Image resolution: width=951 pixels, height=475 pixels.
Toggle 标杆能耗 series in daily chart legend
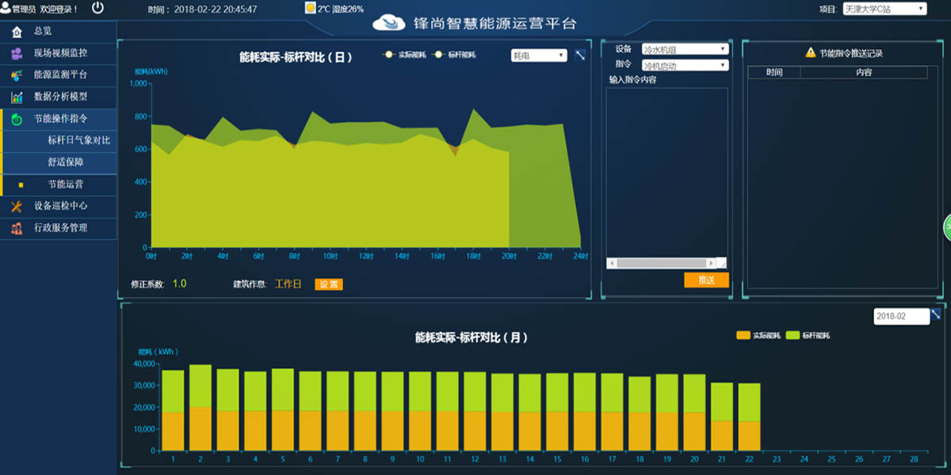[x=455, y=55]
